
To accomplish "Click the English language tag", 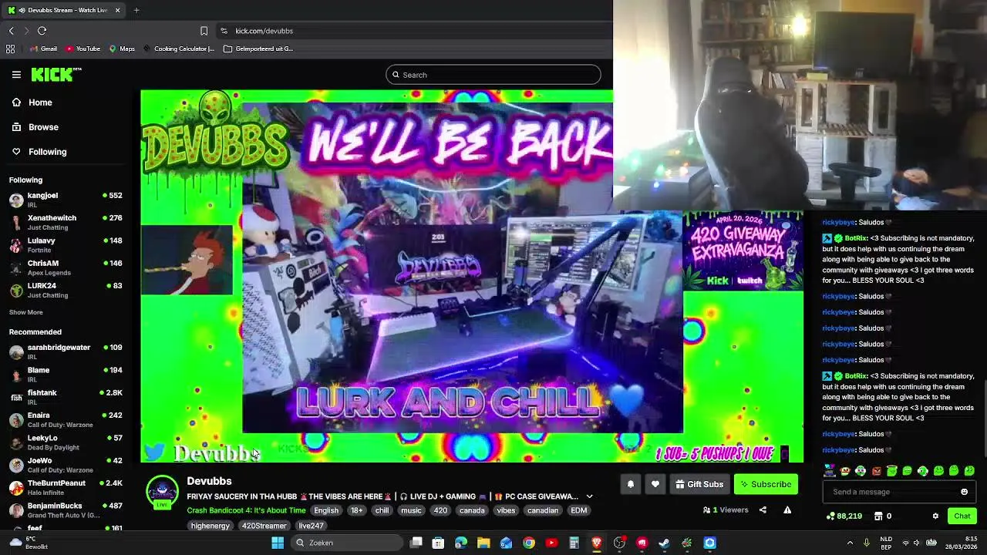I will point(326,510).
